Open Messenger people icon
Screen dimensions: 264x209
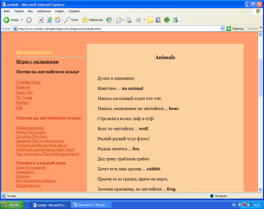(x=175, y=20)
